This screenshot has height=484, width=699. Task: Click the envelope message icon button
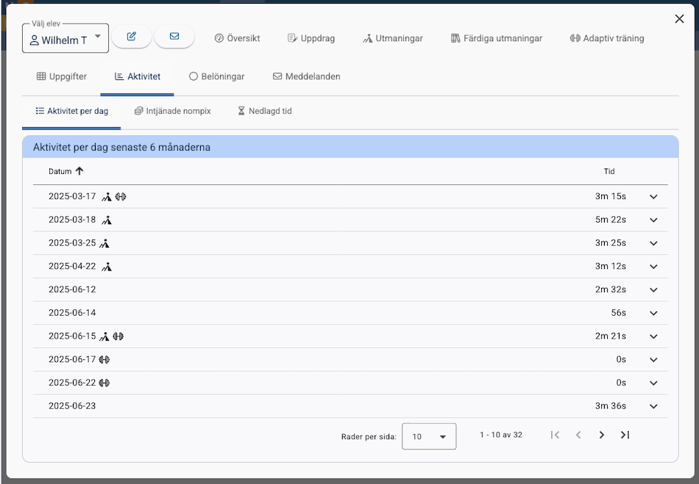pos(174,37)
